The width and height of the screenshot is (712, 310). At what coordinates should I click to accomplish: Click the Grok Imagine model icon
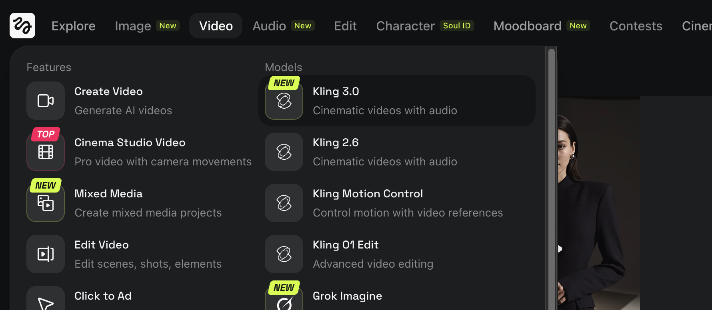pos(284,303)
